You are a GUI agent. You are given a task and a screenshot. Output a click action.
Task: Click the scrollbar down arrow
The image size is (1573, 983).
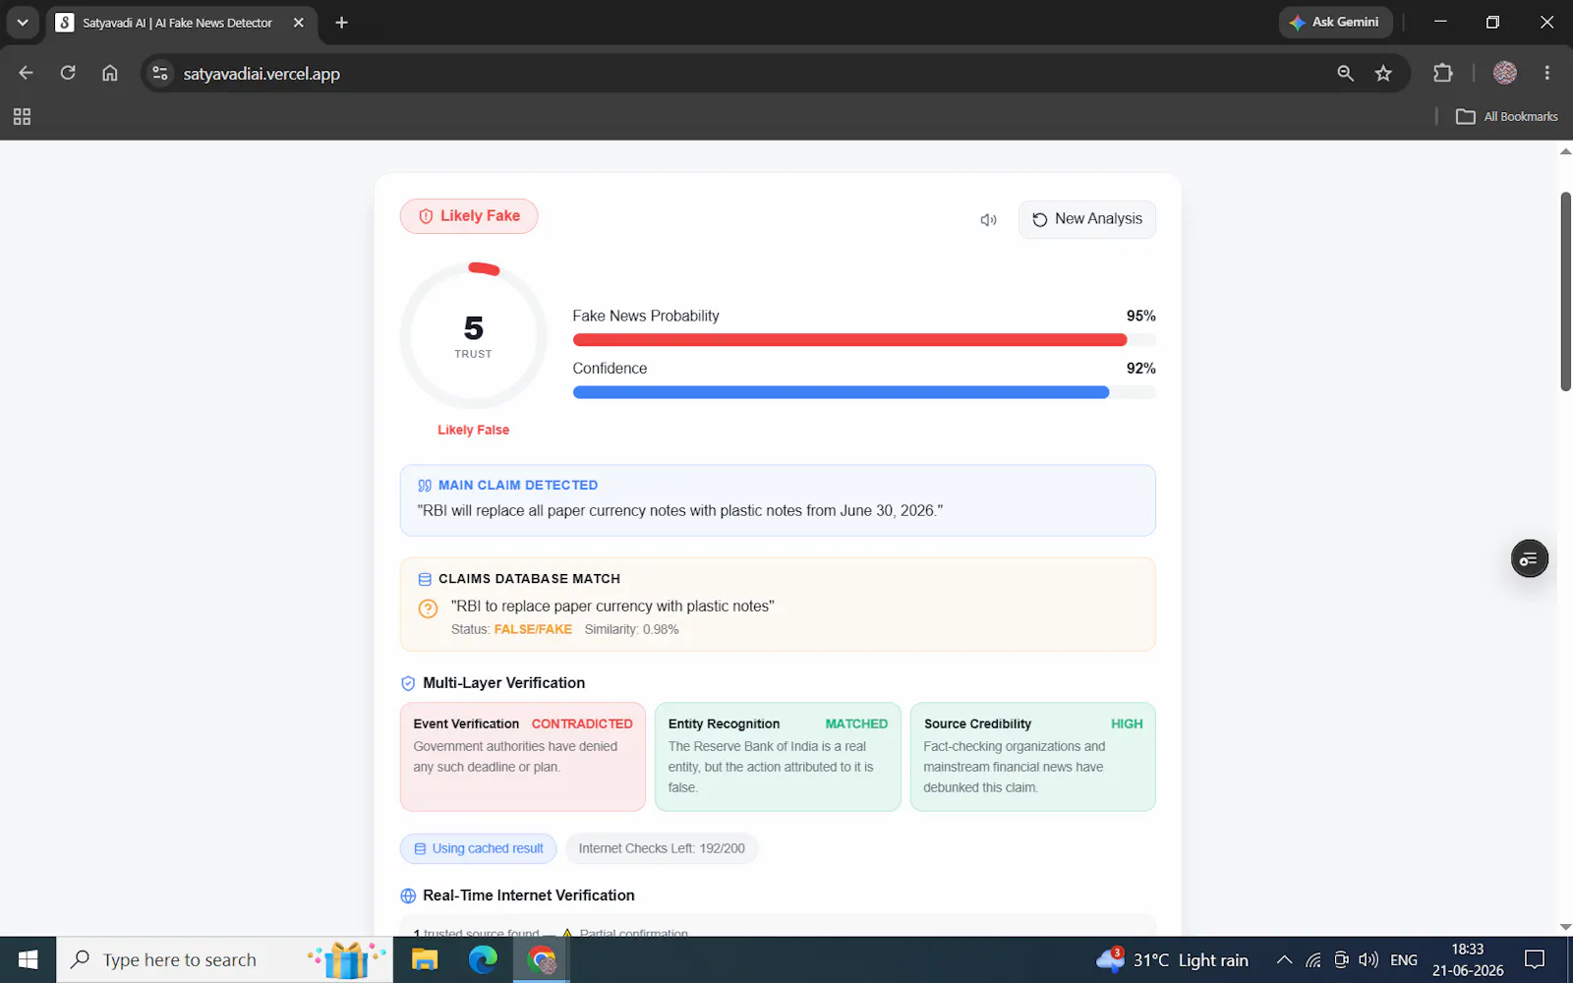[1565, 926]
